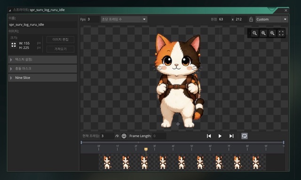Collapse the sprite window with the title triangle

[x=10, y=10]
